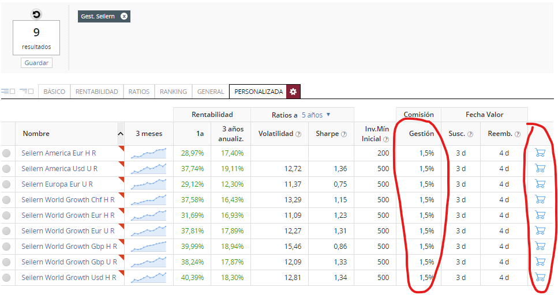This screenshot has width=558, height=295.
Task: Select radio for Seilern America Eur H R
Action: pos(6,153)
